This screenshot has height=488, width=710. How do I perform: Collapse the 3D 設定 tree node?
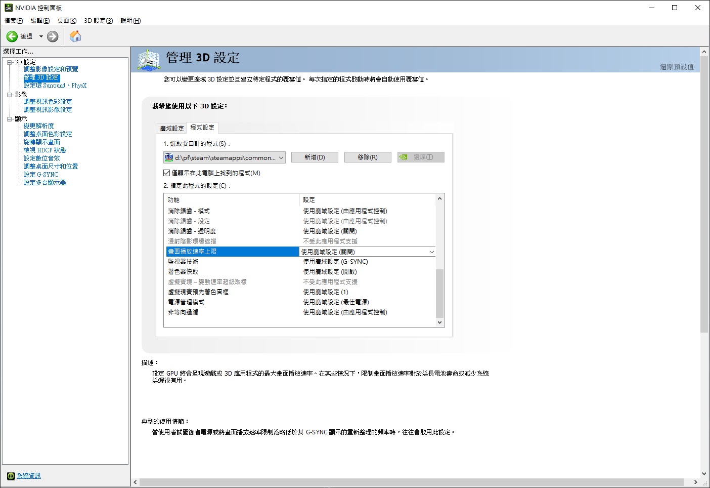coord(9,62)
